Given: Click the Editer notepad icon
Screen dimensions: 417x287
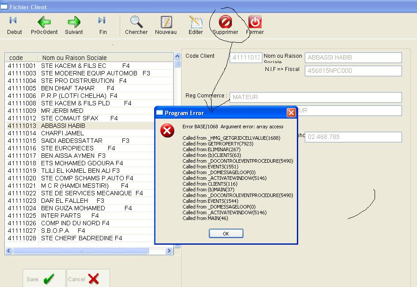Looking at the screenshot, I should point(196,25).
